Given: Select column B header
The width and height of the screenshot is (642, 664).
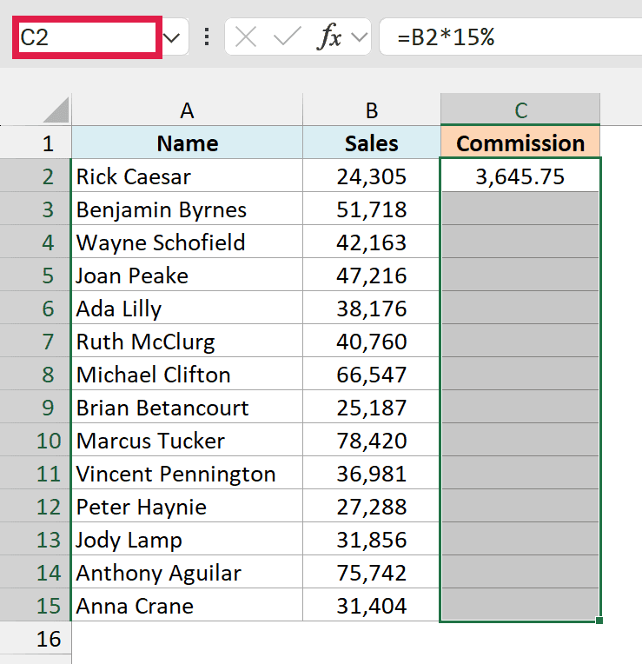Looking at the screenshot, I should pos(372,110).
